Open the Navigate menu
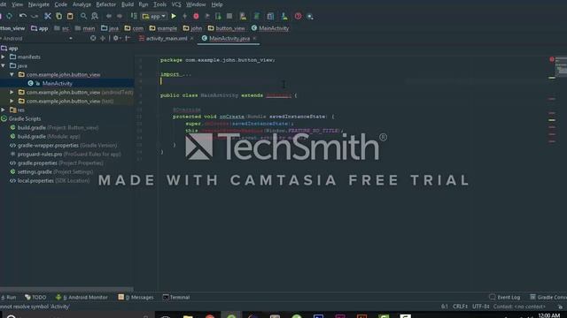 [38, 4]
